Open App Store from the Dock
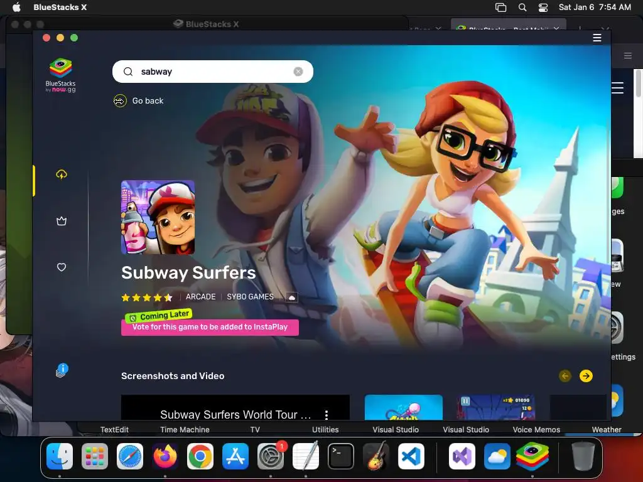The width and height of the screenshot is (643, 482). tap(235, 456)
